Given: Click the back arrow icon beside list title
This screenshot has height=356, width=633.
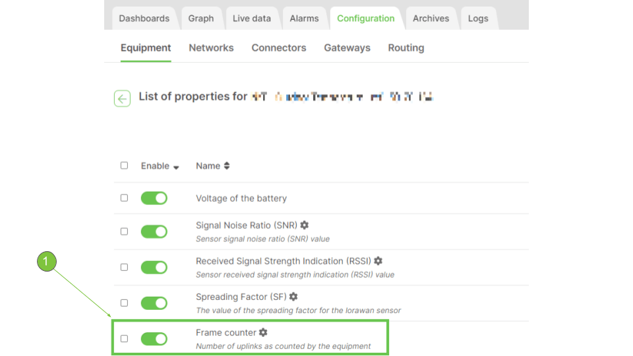Looking at the screenshot, I should [x=122, y=98].
